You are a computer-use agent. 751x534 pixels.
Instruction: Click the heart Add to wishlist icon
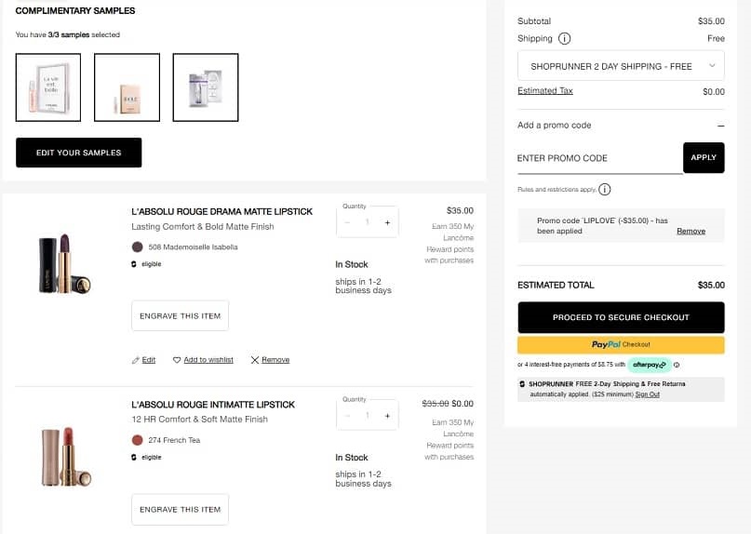[177, 360]
